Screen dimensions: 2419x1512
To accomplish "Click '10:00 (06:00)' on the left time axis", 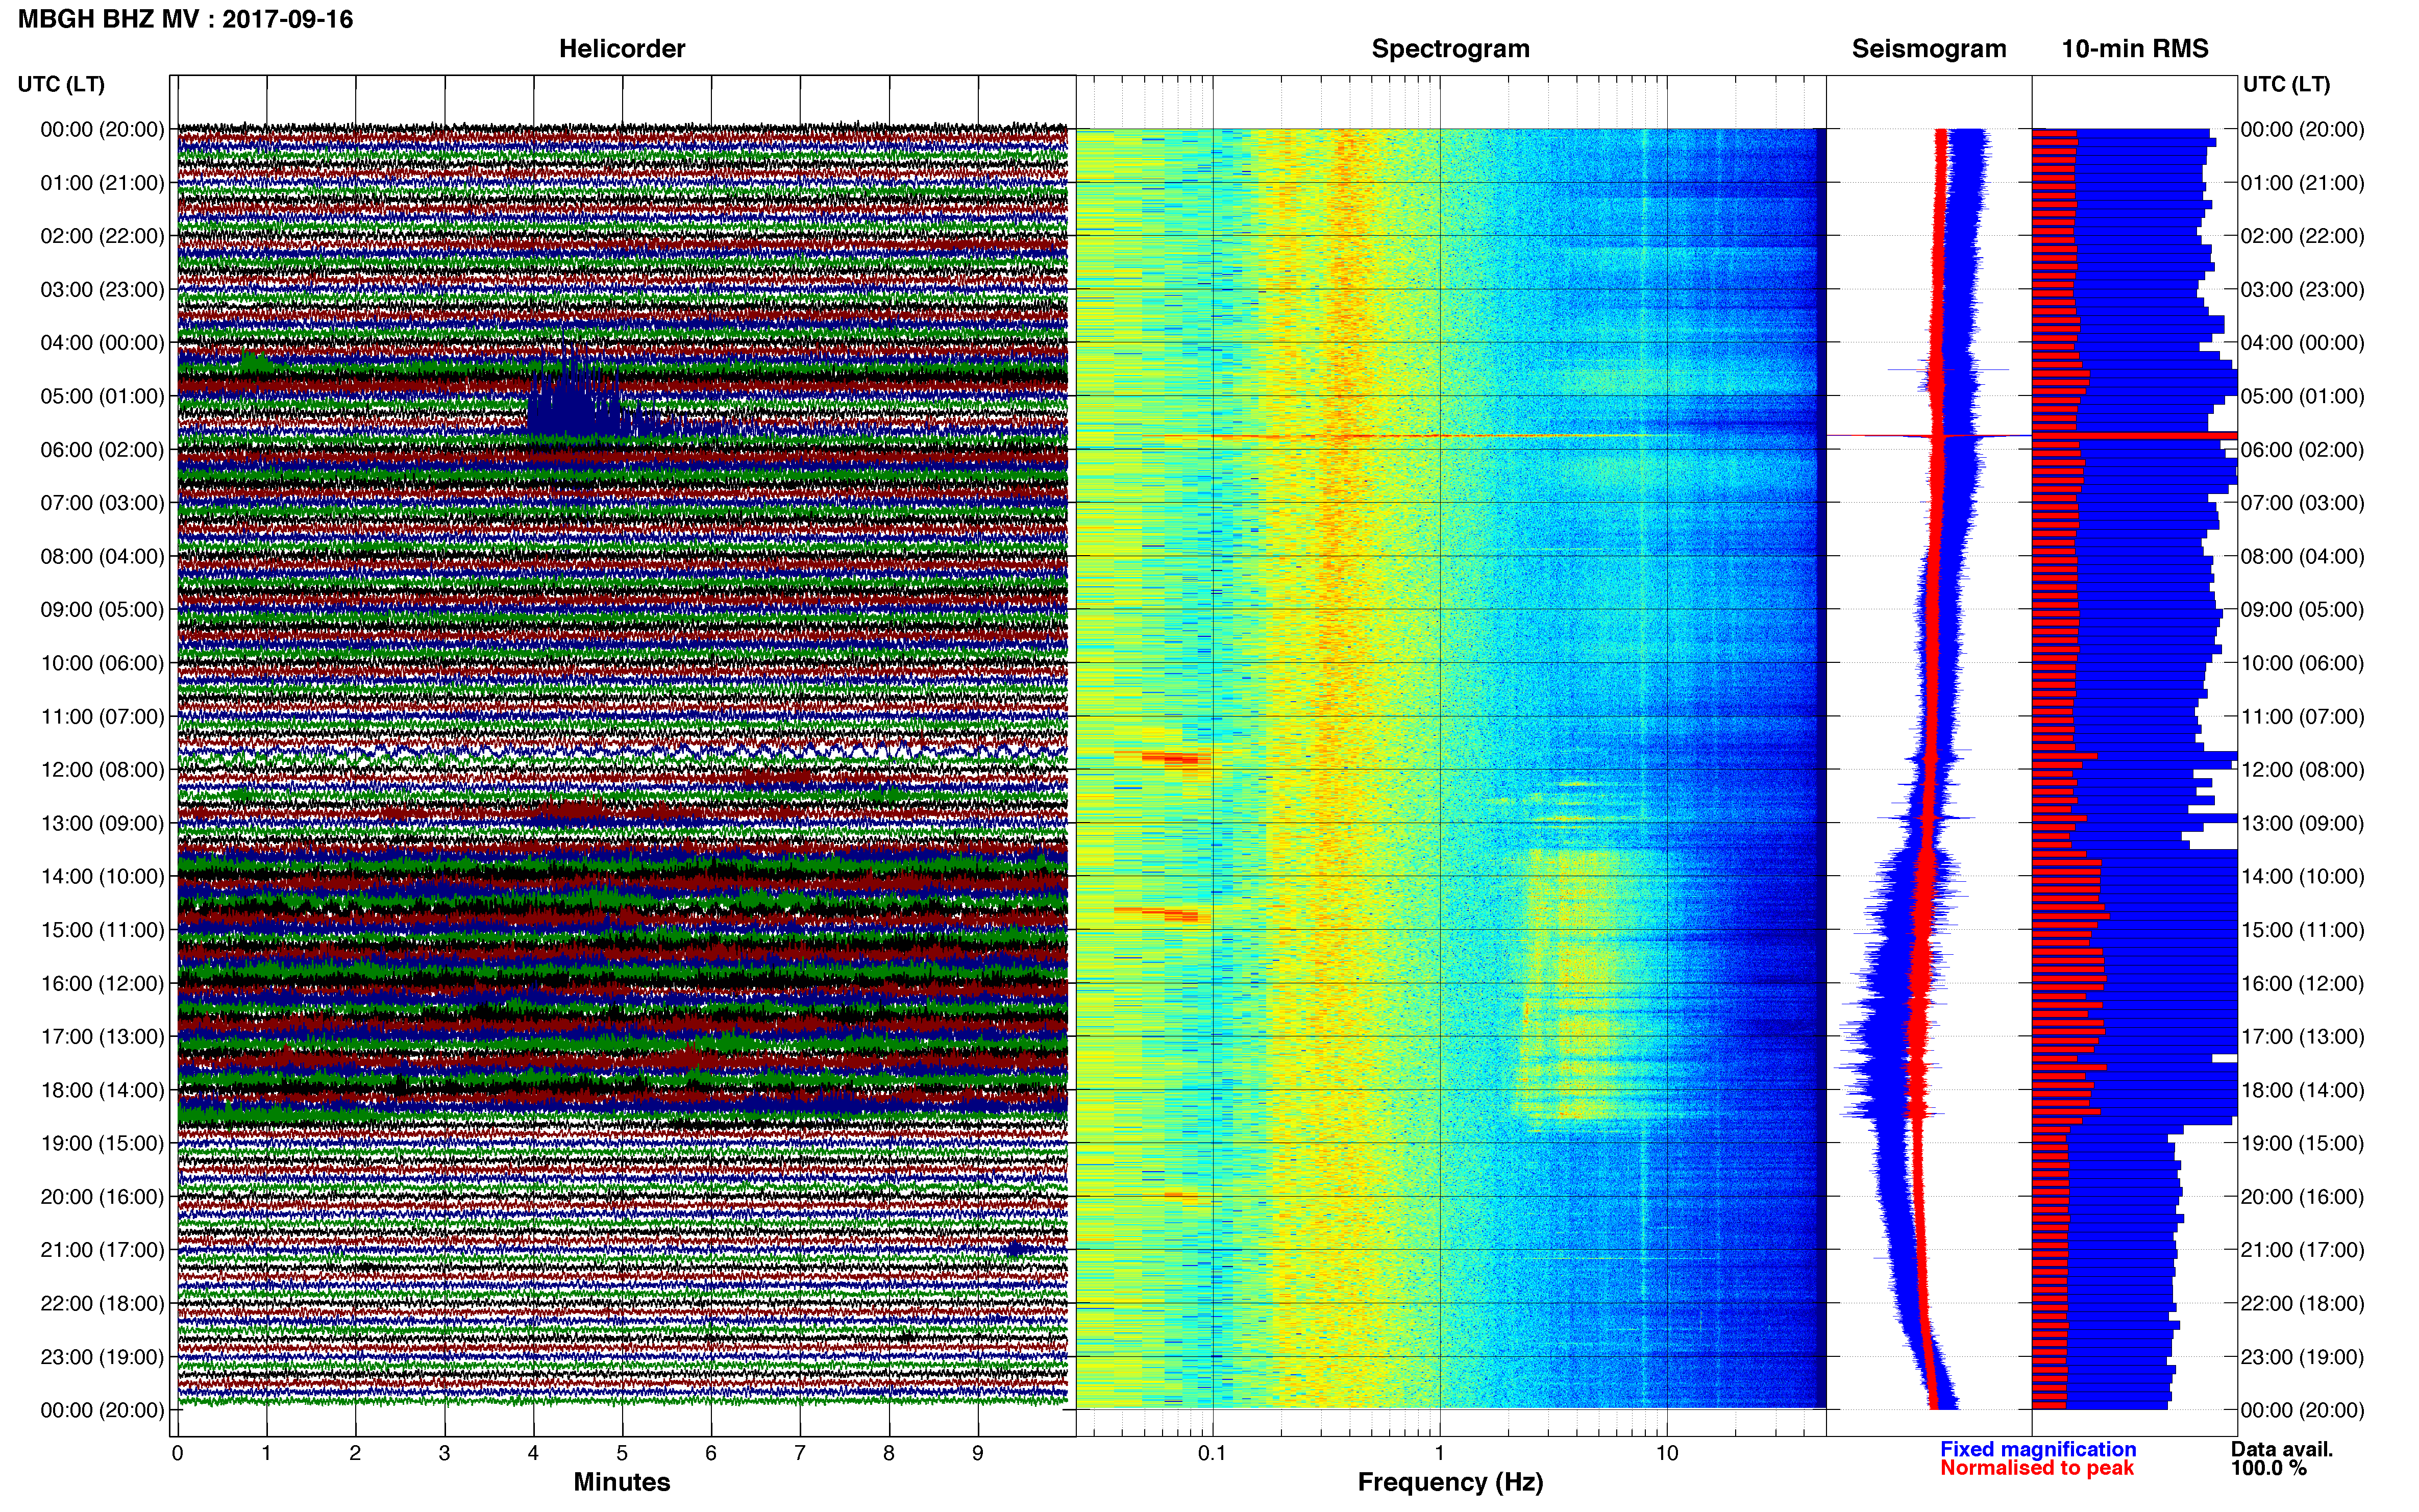I will 102,663.
